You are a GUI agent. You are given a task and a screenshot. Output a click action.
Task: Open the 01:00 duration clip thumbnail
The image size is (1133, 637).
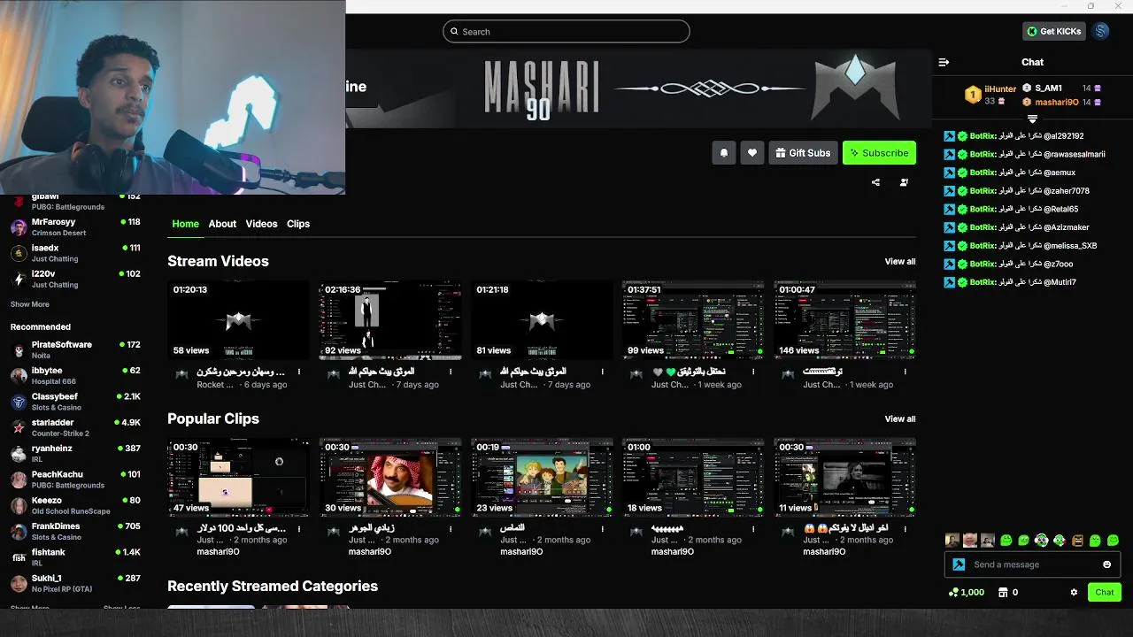[x=693, y=477]
